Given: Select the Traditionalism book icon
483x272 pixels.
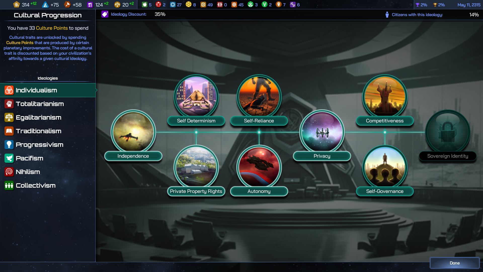Looking at the screenshot, I should coord(9,131).
